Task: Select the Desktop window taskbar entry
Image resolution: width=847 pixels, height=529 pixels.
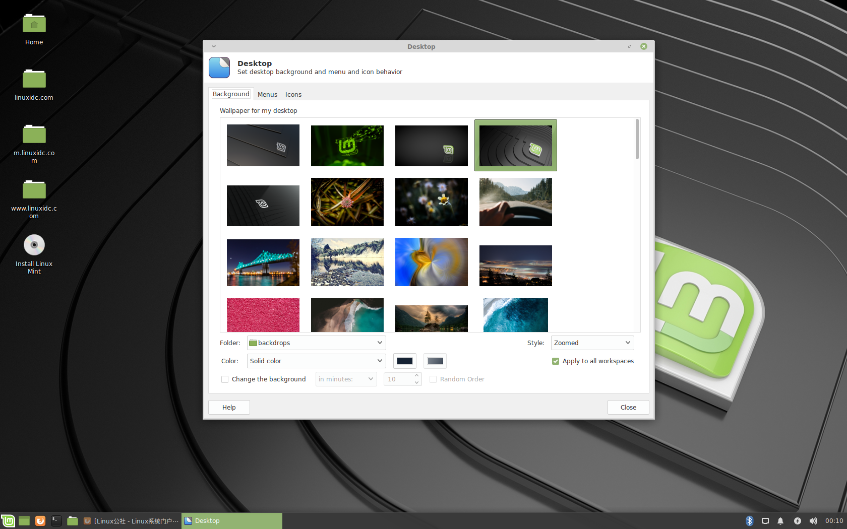Action: (x=232, y=521)
